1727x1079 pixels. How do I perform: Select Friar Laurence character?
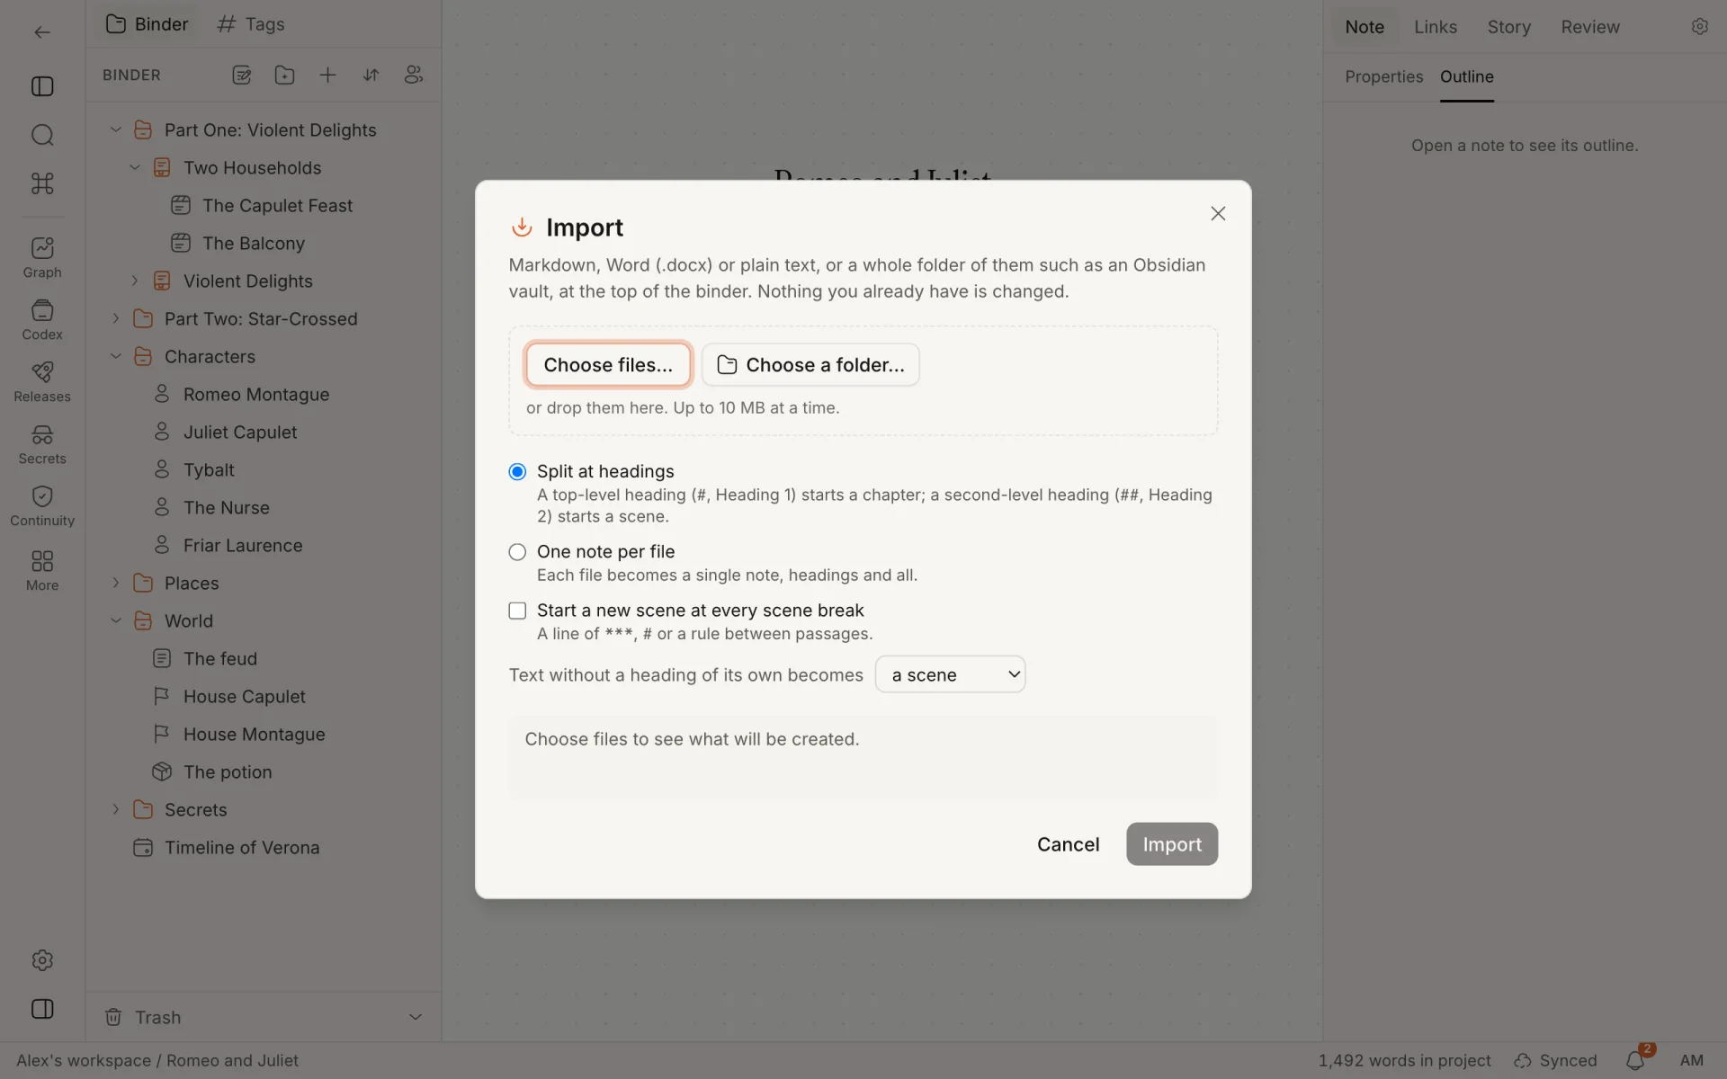pyautogui.click(x=228, y=546)
